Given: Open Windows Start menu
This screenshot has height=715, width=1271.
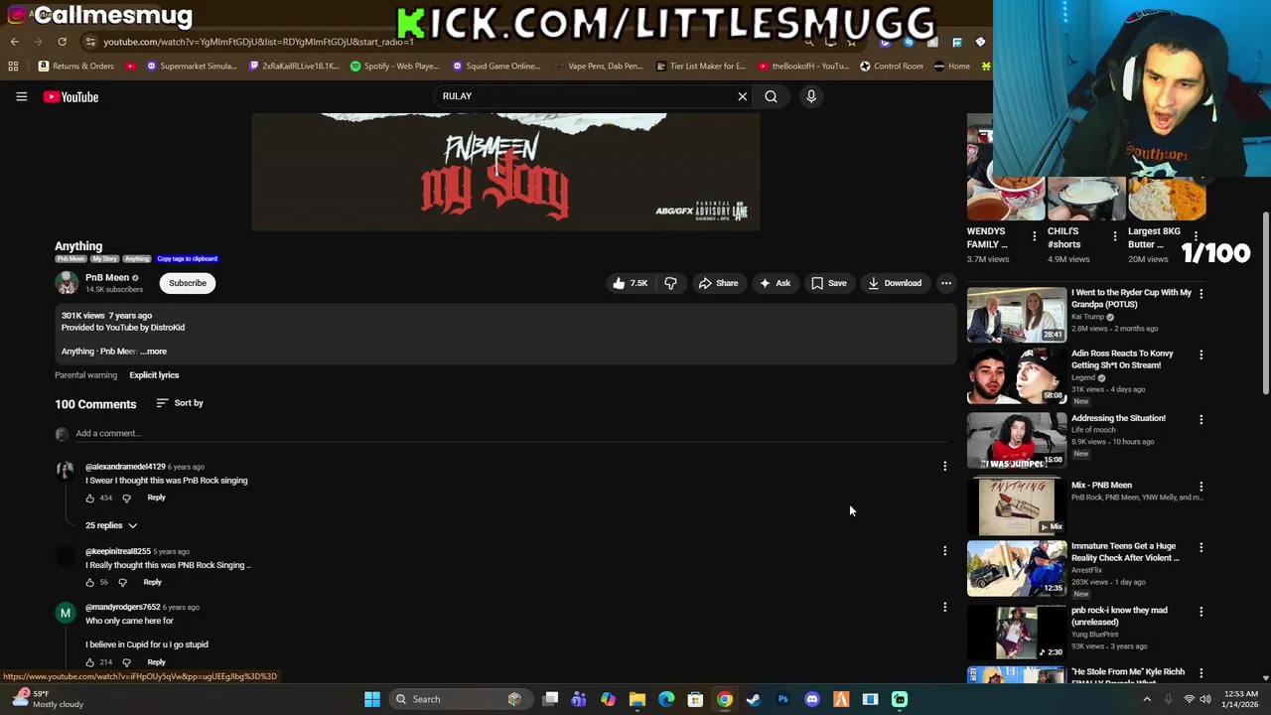Looking at the screenshot, I should tap(372, 699).
